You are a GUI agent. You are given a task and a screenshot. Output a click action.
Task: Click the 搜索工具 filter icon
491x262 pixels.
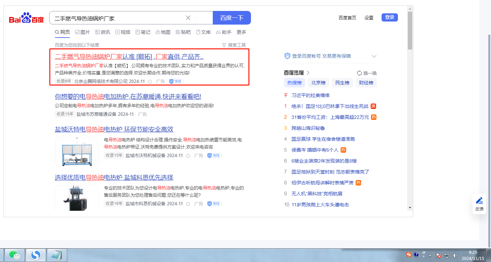(224, 45)
